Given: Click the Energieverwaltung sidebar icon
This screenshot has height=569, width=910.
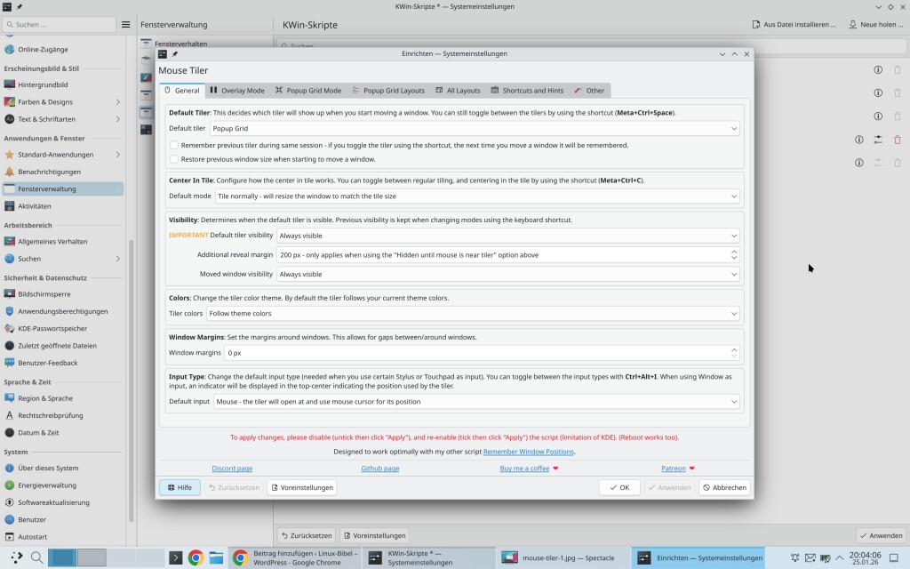Looking at the screenshot, I should (10, 485).
